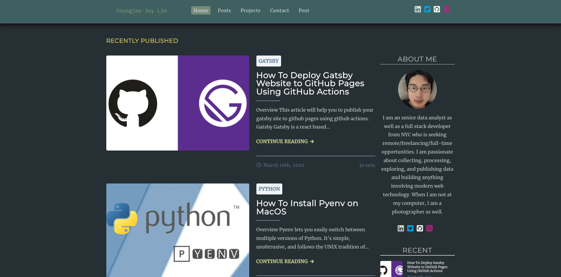Click the Youngjae Jay Lim site title
This screenshot has width=561, height=277.
141,11
